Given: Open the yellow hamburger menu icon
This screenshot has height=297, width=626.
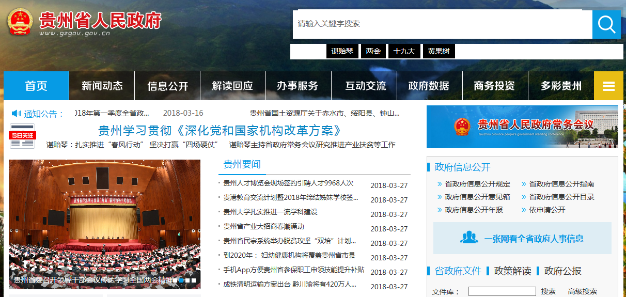Looking at the screenshot, I should coord(608,86).
